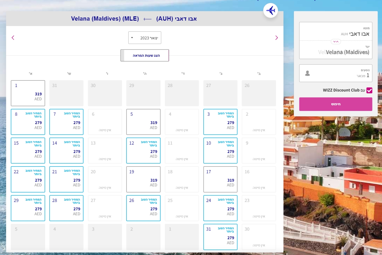Select January 22 best price date
This screenshot has height=255, width=382.
click(28, 179)
